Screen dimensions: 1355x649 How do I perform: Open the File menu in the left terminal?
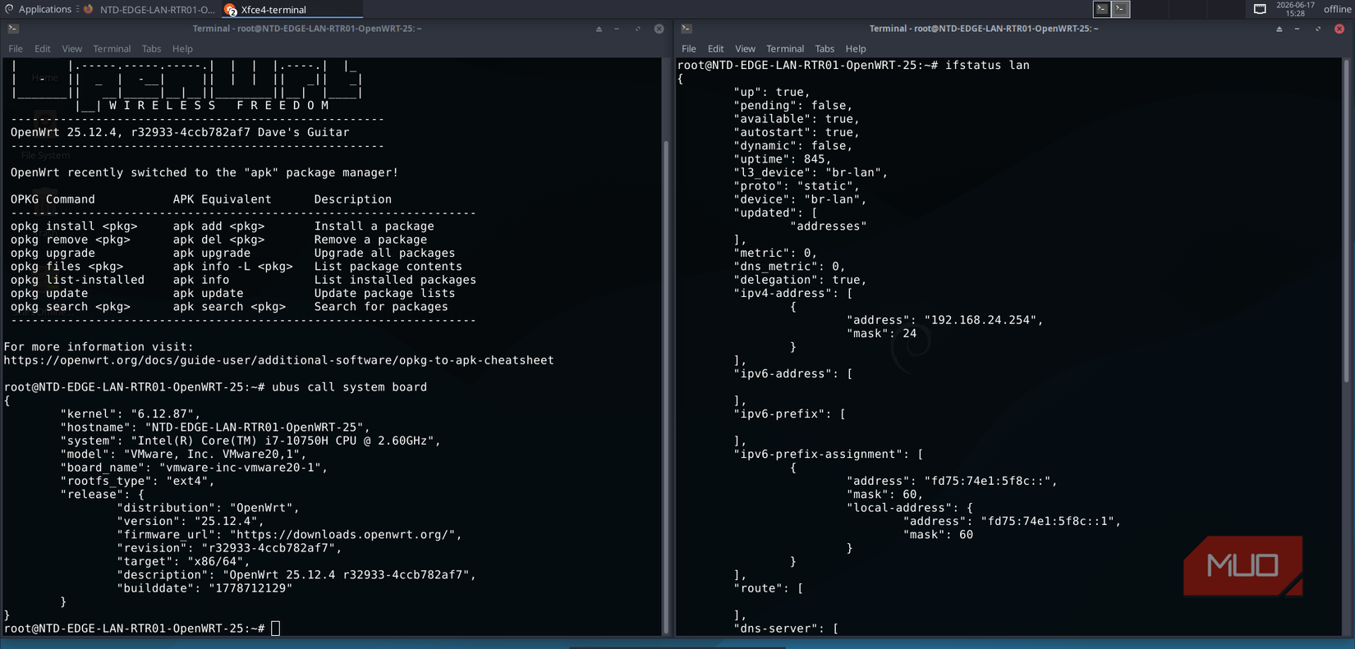click(16, 48)
